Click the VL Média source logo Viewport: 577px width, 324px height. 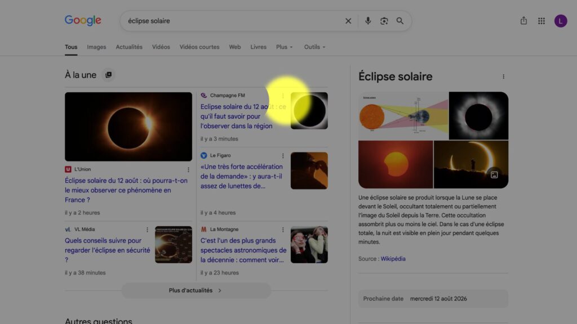point(68,229)
